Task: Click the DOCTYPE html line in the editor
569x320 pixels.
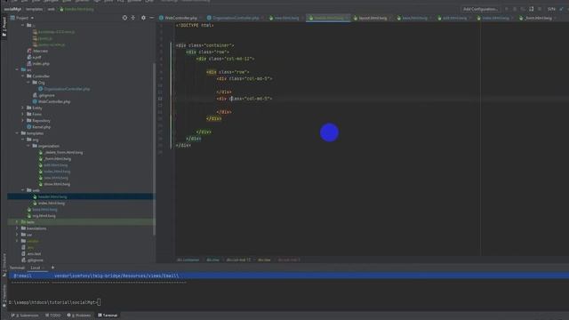Action: coord(195,26)
